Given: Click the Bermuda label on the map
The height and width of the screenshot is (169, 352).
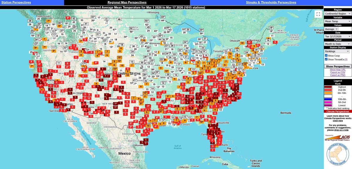Looking at the screenshot, I should 286,113.
